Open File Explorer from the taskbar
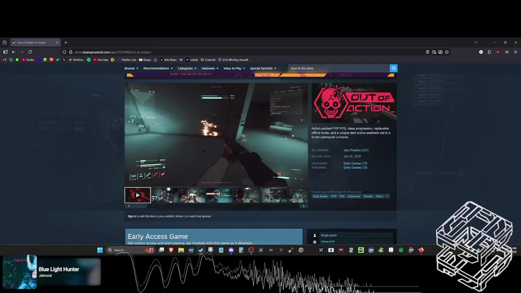 (x=181, y=250)
